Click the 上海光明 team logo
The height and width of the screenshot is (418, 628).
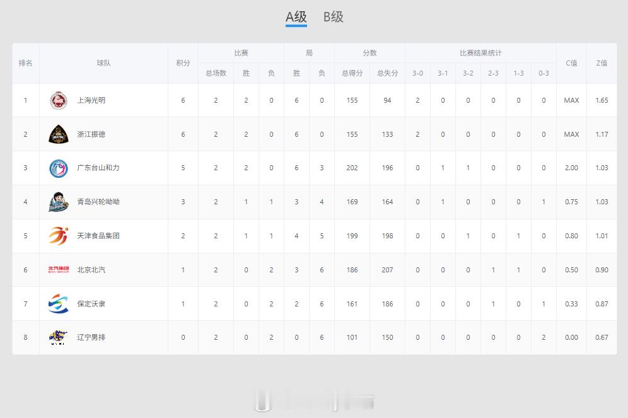[x=59, y=100]
